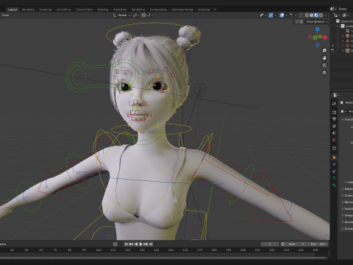The image size is (353, 265).
Task: Click the End frame field
Action: click(x=317, y=244)
